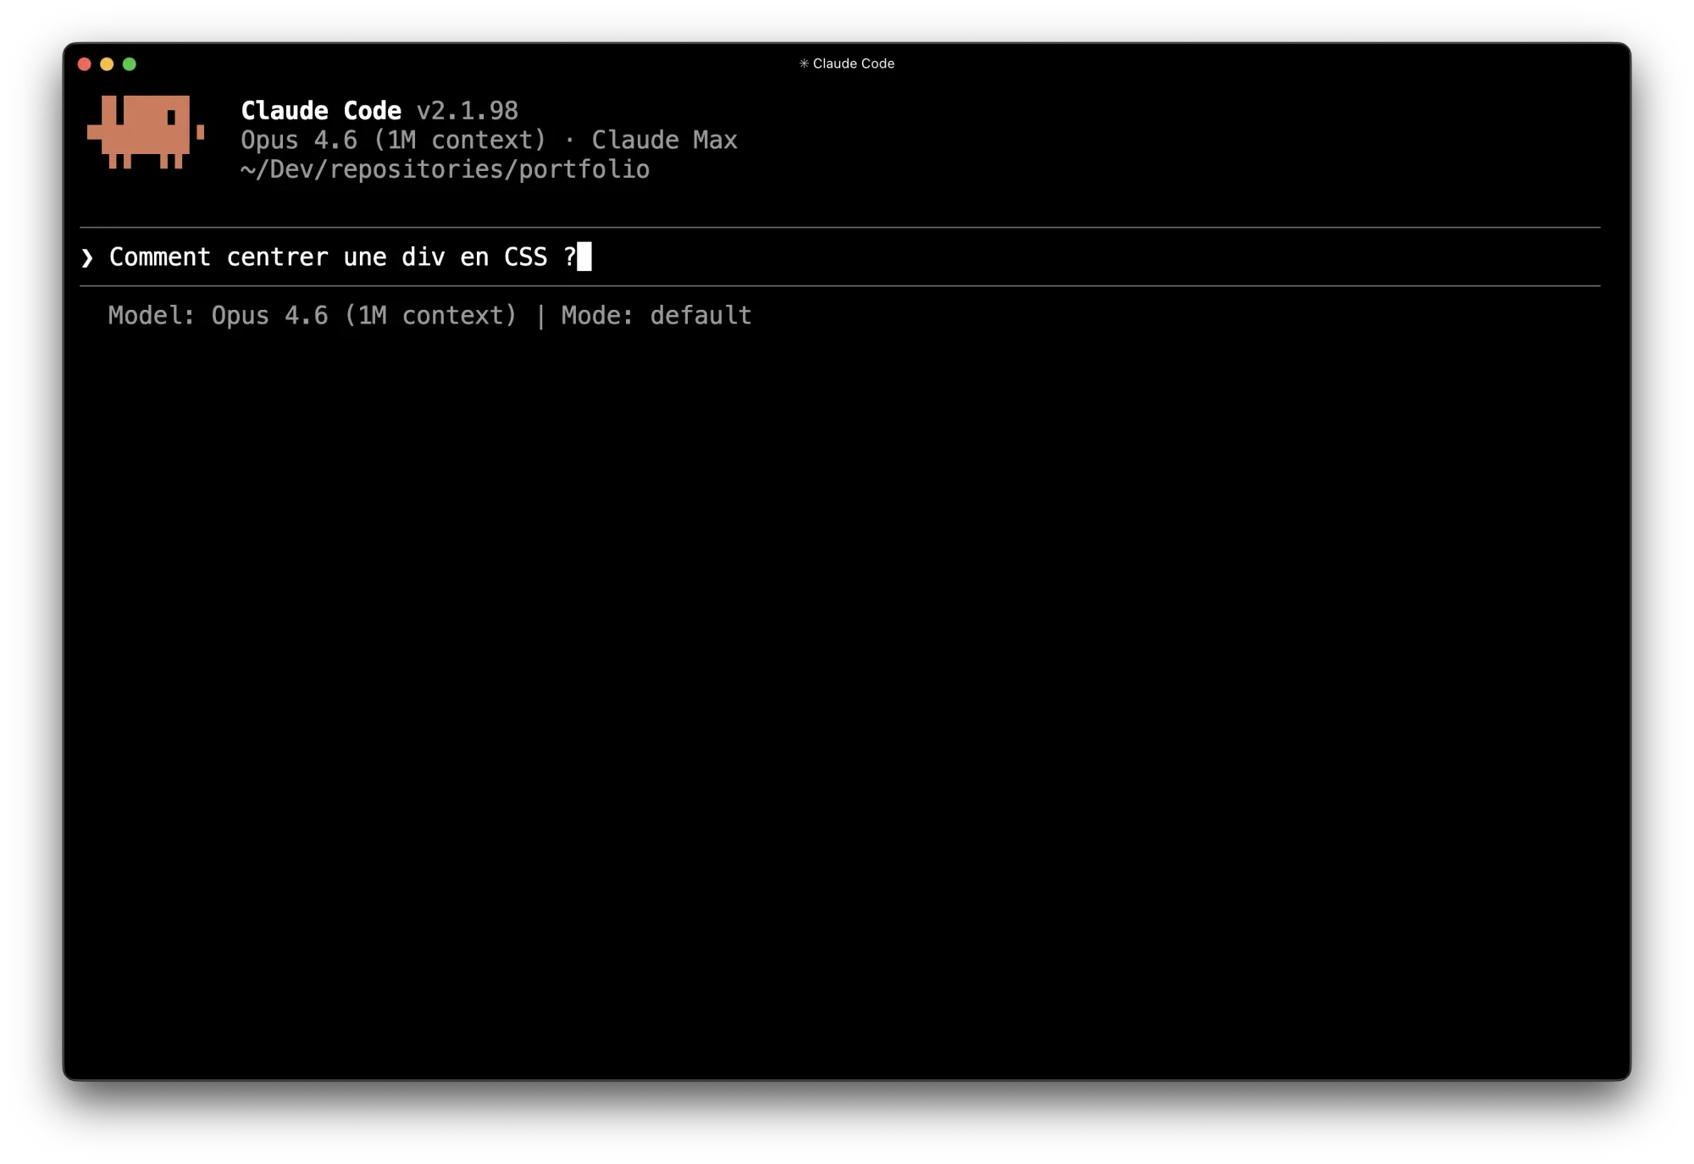Click the yellow minimize window button
1694x1164 pixels.
coord(107,64)
